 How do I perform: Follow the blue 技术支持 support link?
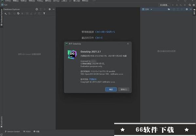tap(93, 79)
